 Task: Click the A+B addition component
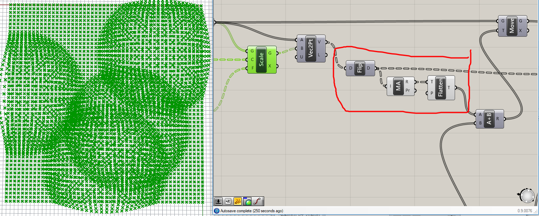[x=489, y=119]
